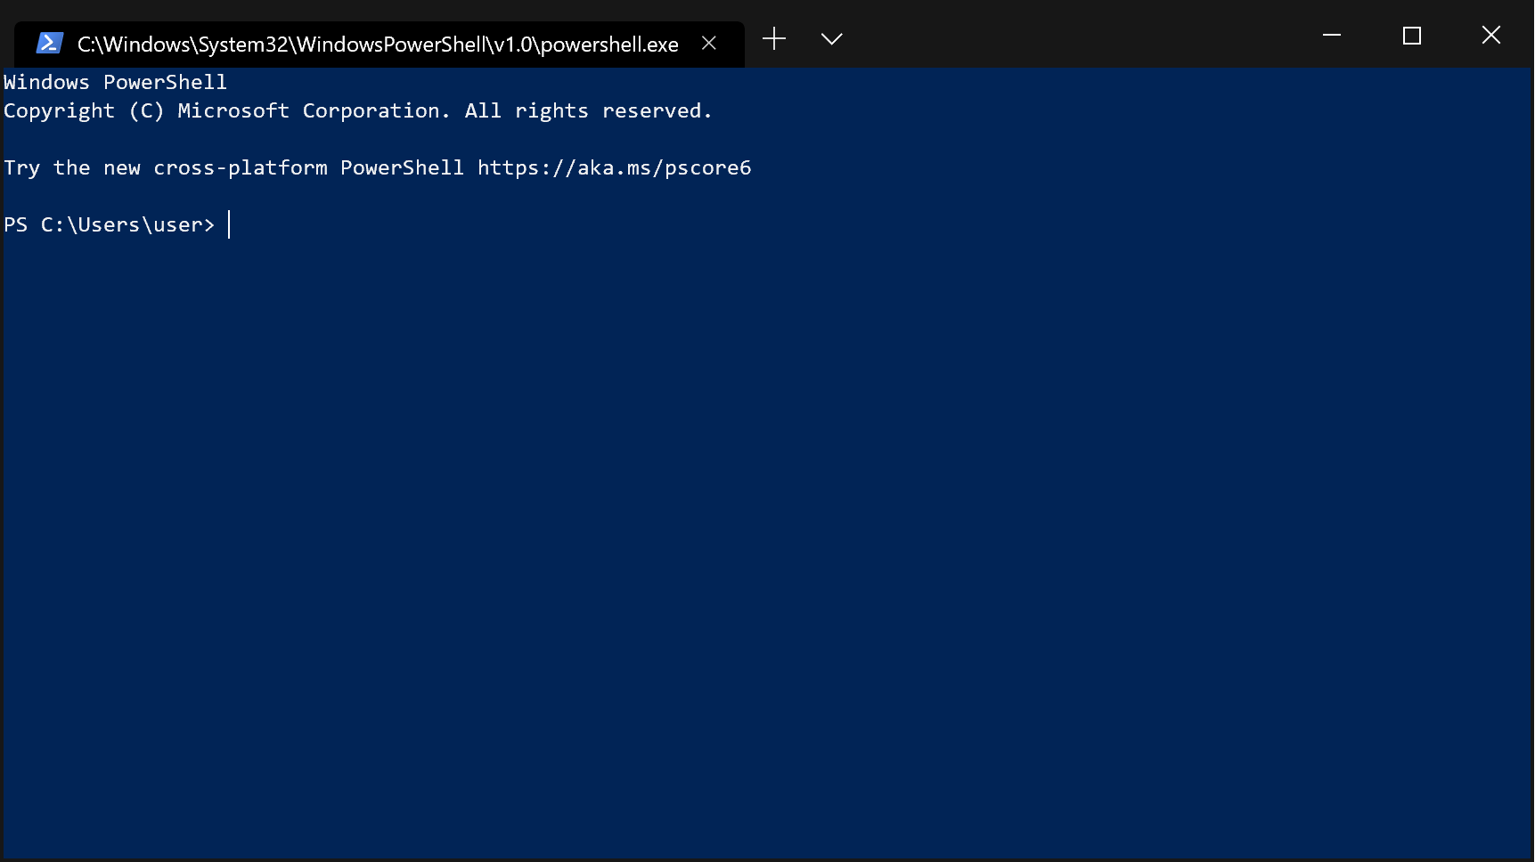The height and width of the screenshot is (862, 1535).
Task: Minimize the Windows Terminal window
Action: coord(1332,36)
